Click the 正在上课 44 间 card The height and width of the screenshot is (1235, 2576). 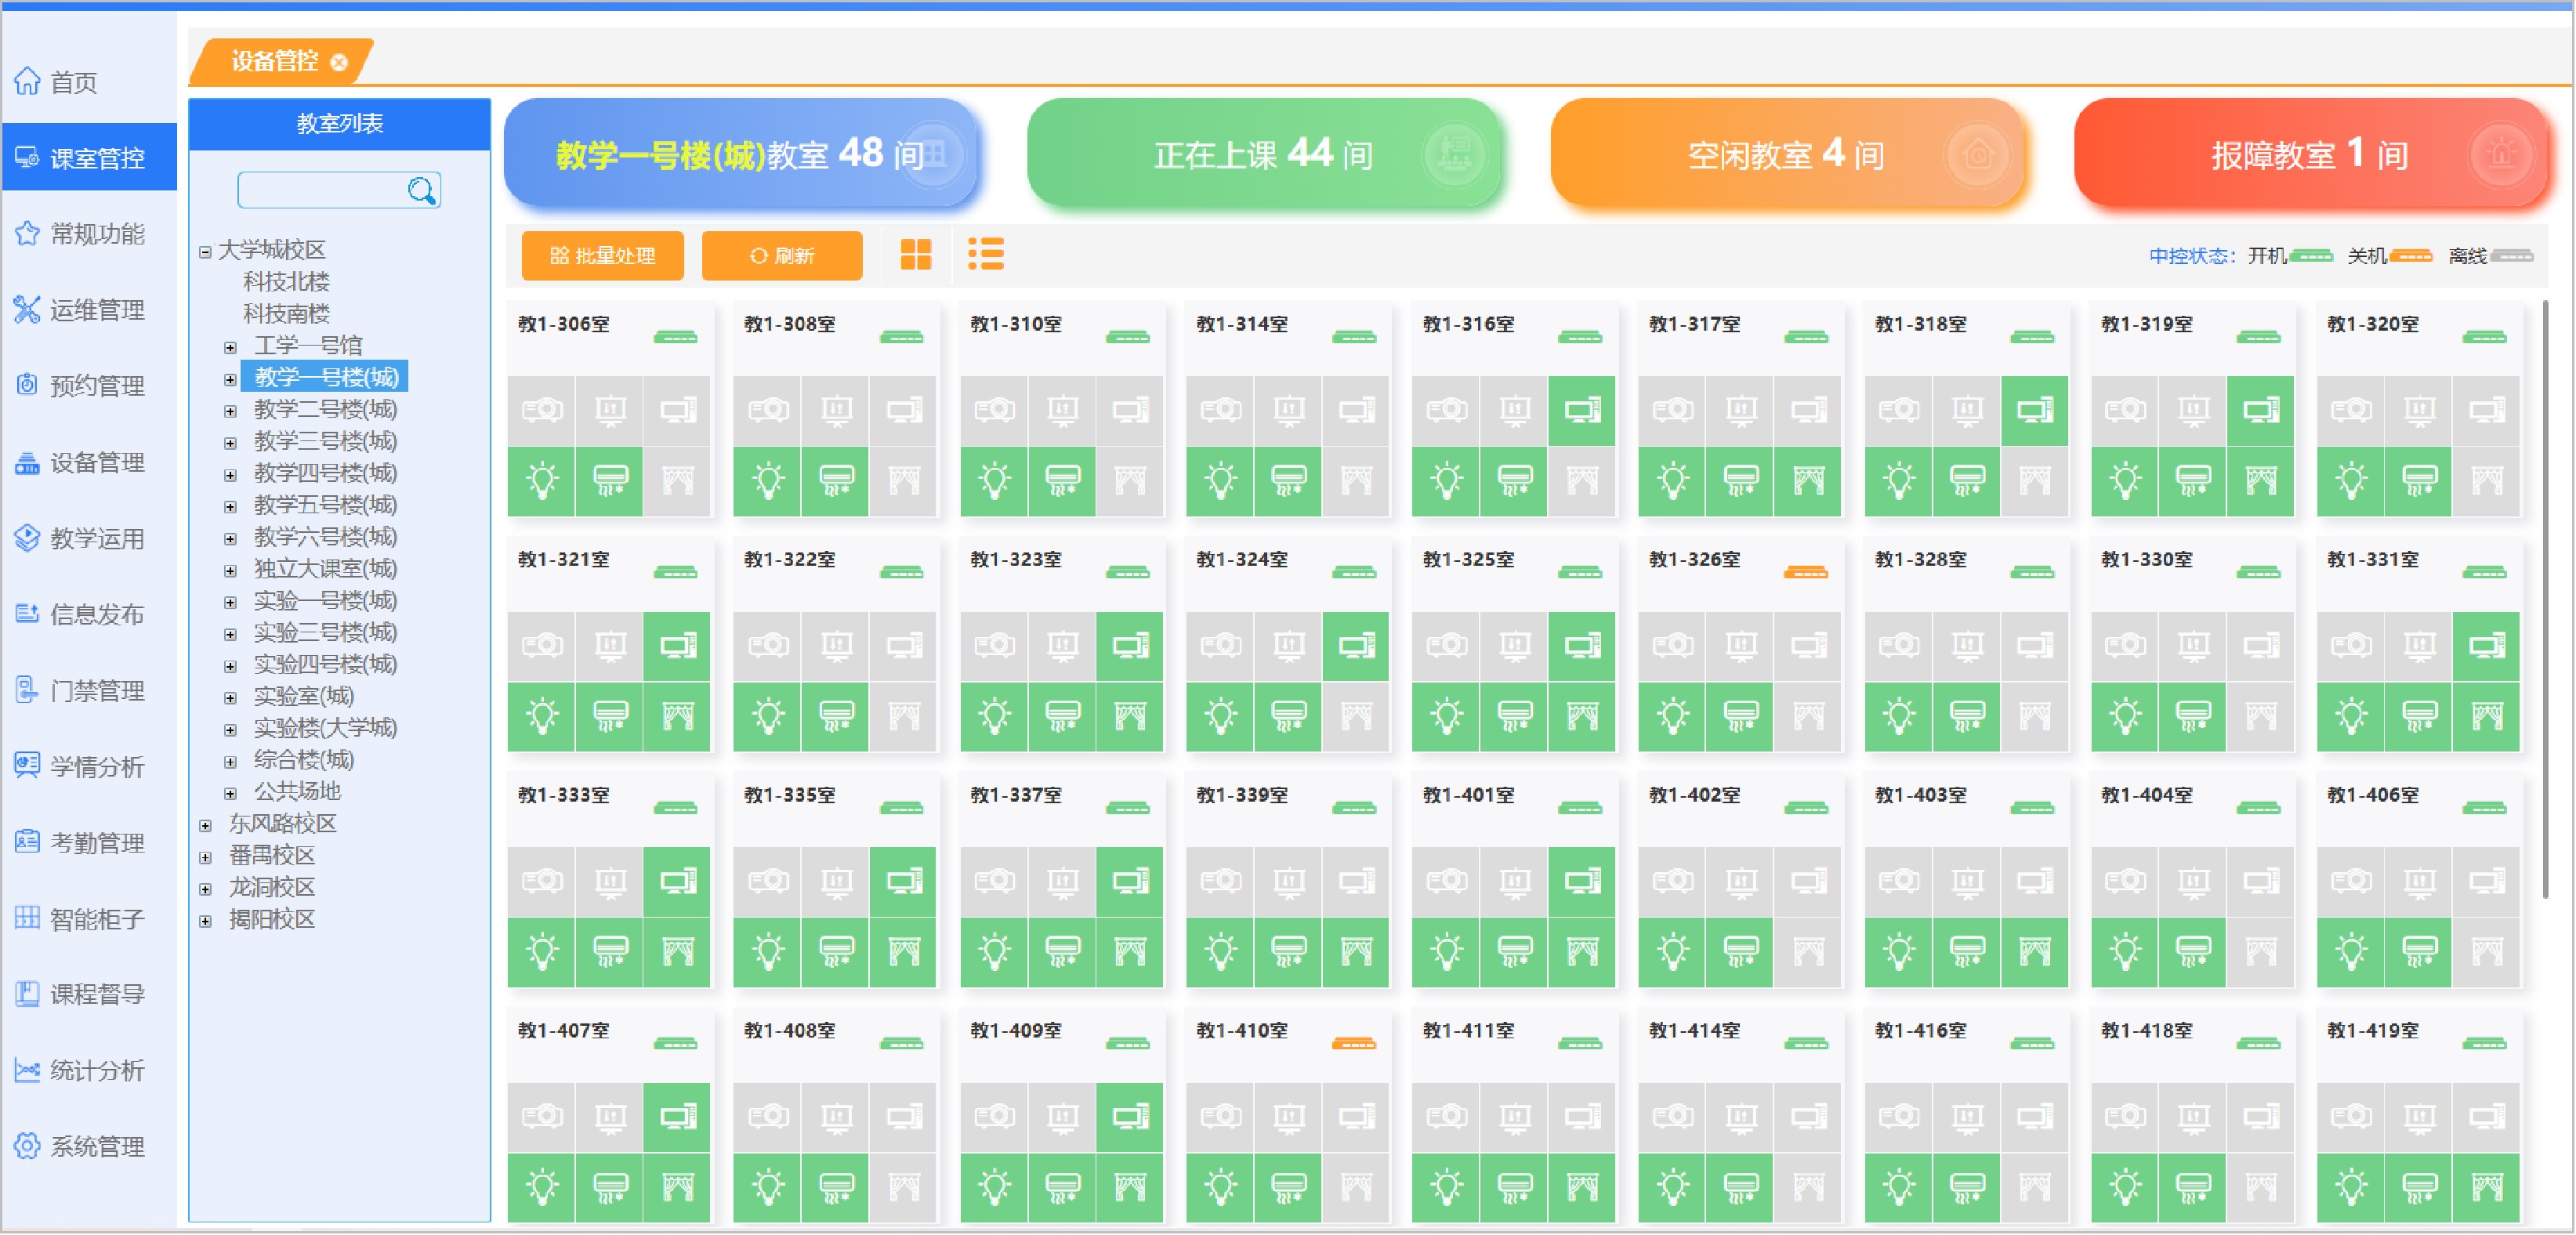coord(1264,153)
